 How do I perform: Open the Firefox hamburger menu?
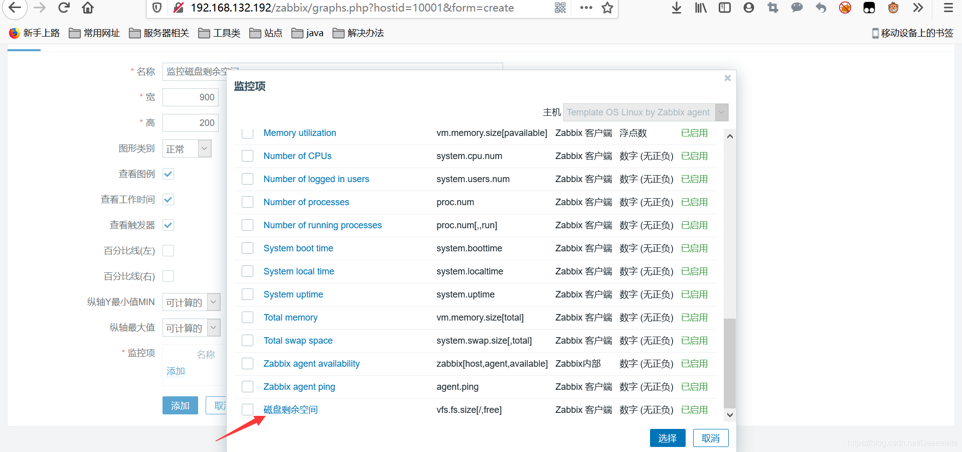point(948,8)
